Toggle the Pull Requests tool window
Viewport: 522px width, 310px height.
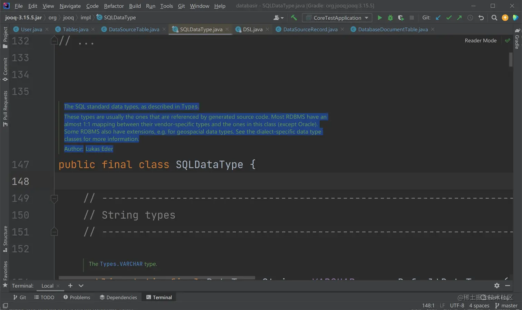tap(5, 108)
